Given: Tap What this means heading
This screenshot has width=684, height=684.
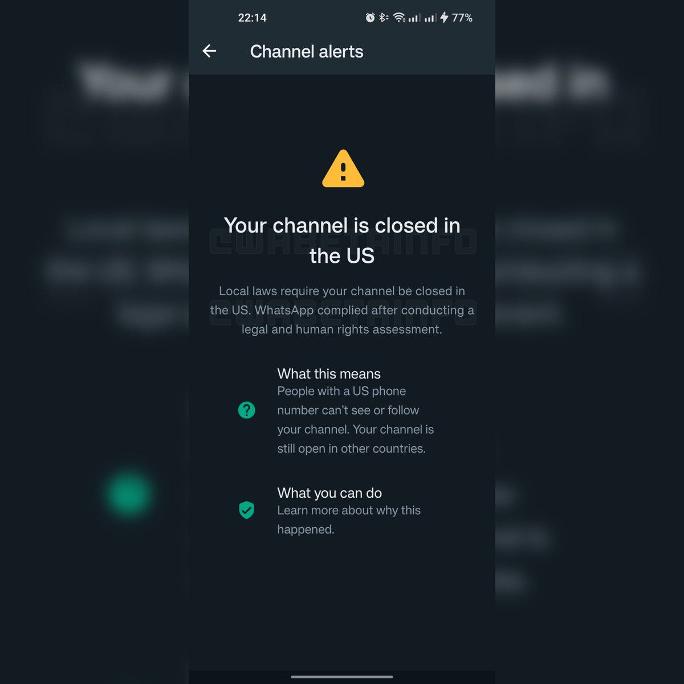Looking at the screenshot, I should [x=329, y=374].
